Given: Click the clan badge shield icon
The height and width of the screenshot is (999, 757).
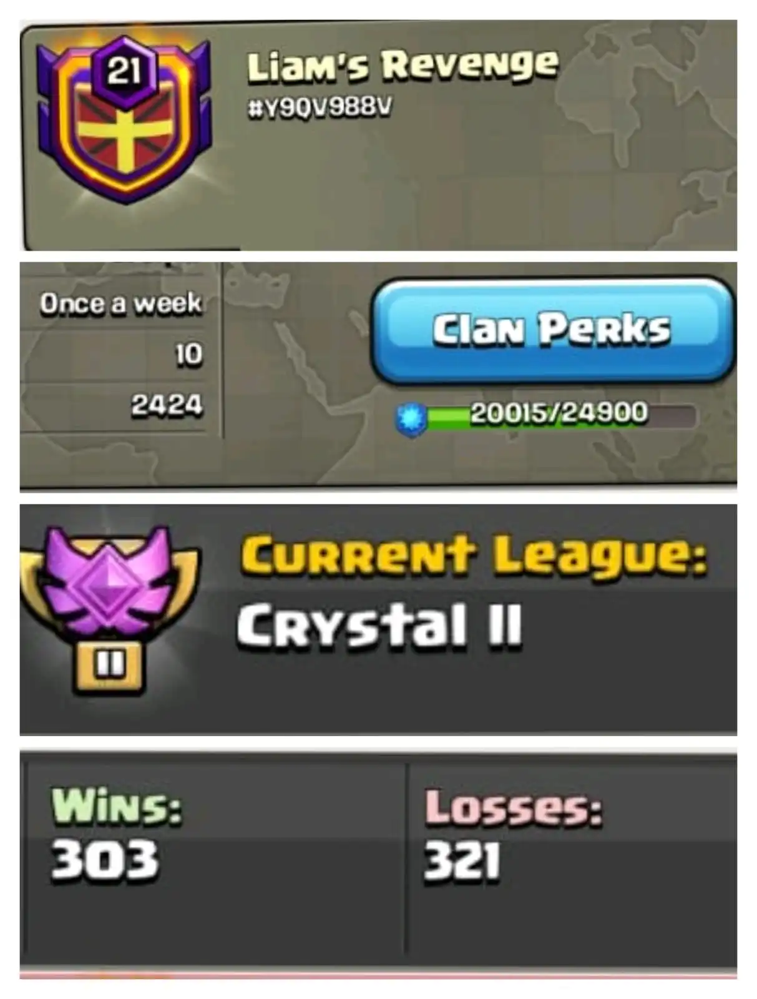Looking at the screenshot, I should coord(124,120).
